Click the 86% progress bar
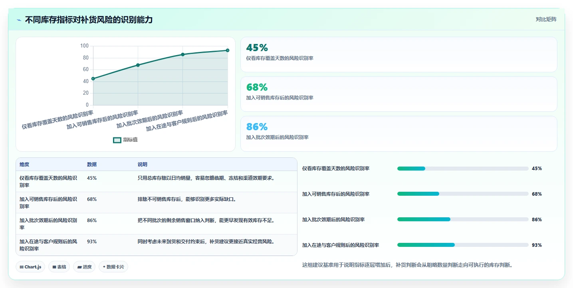Image resolution: width=573 pixels, height=288 pixels. pyautogui.click(x=463, y=219)
